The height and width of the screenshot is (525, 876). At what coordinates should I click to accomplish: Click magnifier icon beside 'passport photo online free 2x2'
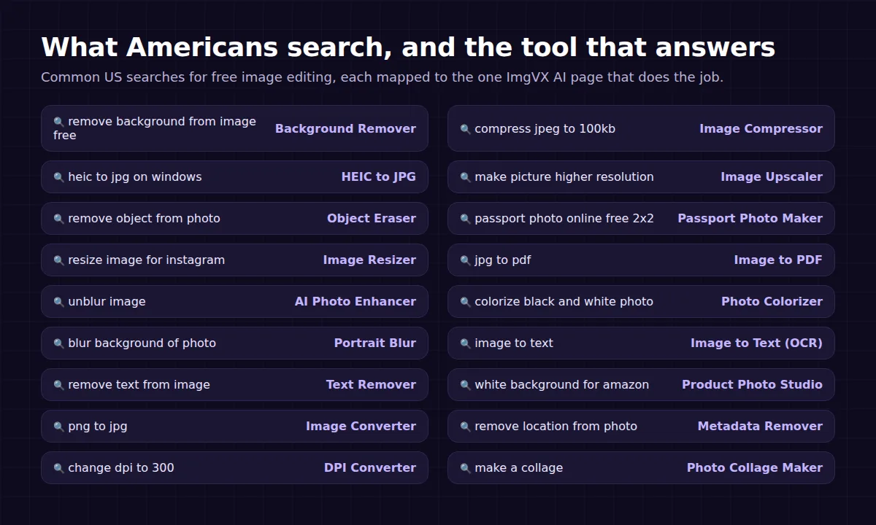[x=466, y=219]
